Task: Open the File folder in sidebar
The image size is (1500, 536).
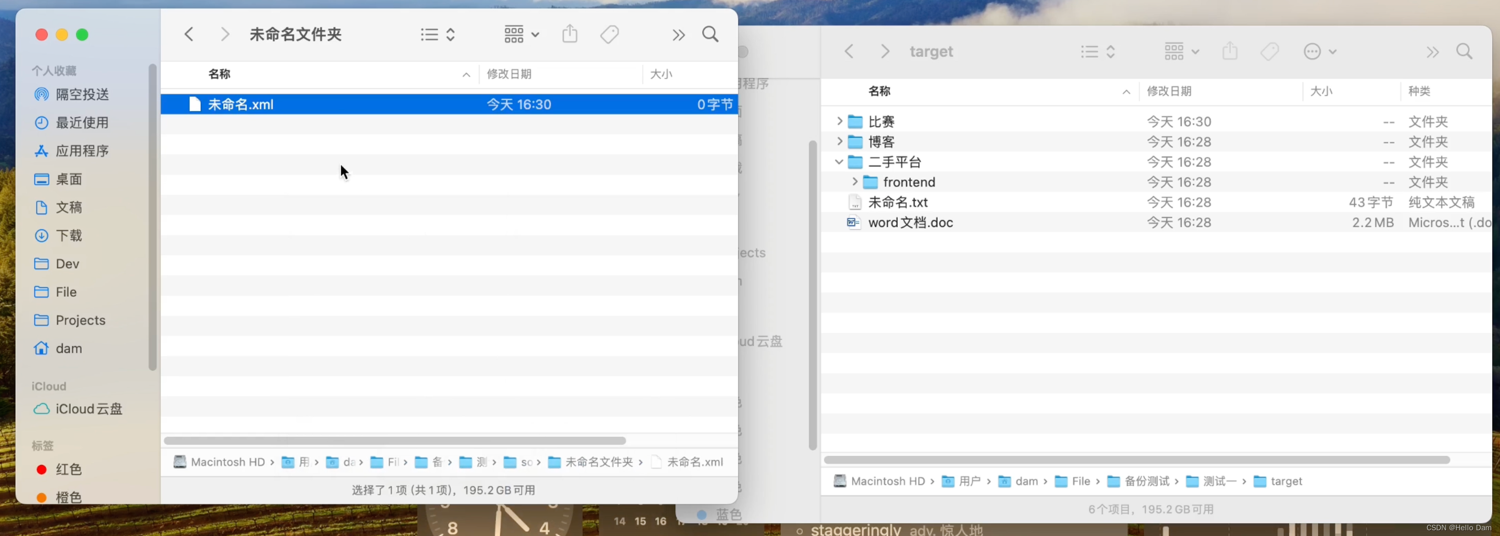Action: [67, 292]
